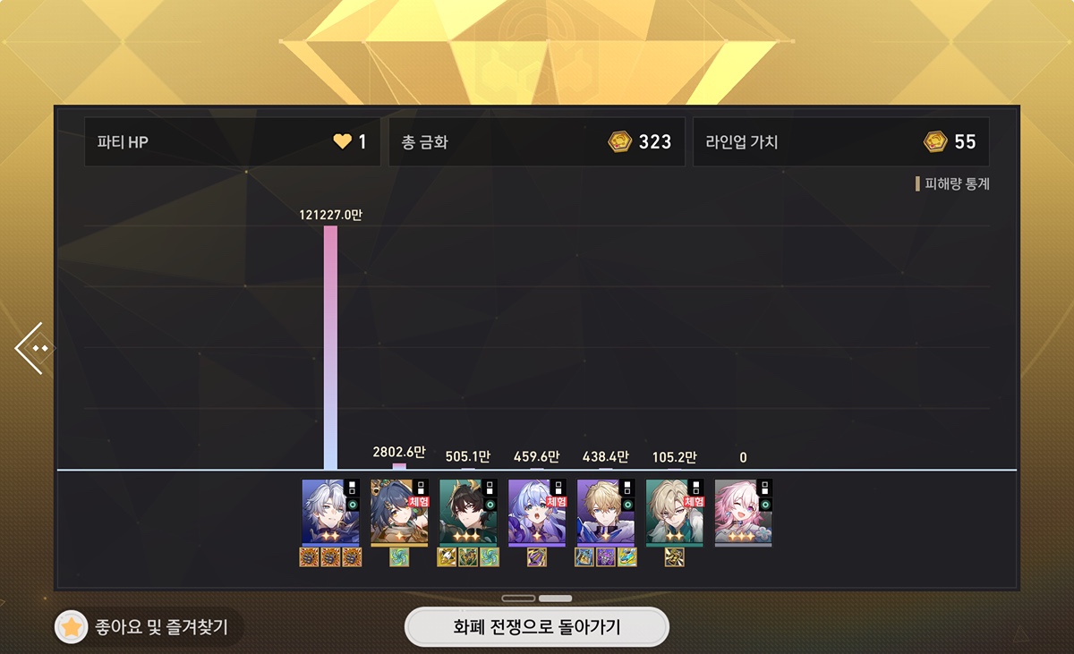Click the 좋아요 및 즐겨찾기 button
The width and height of the screenshot is (1074, 654).
(148, 628)
